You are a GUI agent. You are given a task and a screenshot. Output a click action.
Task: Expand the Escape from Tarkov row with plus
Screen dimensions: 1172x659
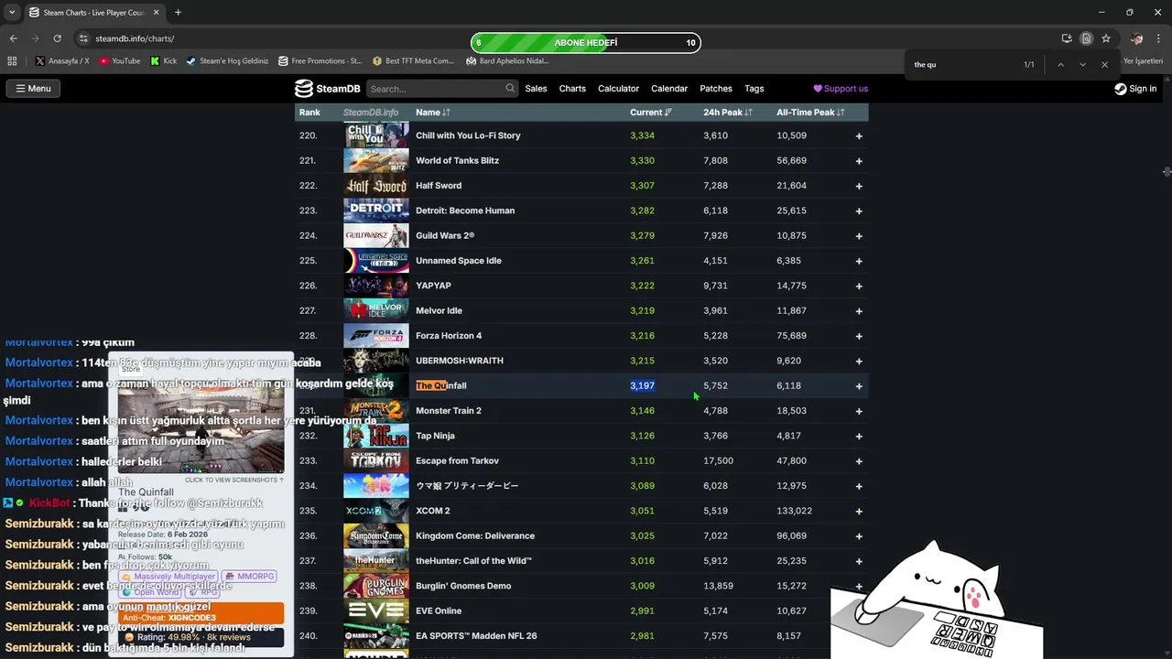(859, 461)
